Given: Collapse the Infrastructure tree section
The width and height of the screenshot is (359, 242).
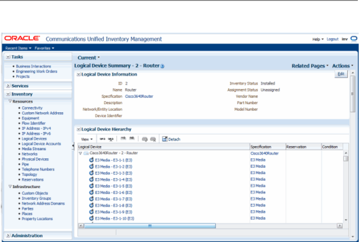Looking at the screenshot, I should (x=10, y=187).
